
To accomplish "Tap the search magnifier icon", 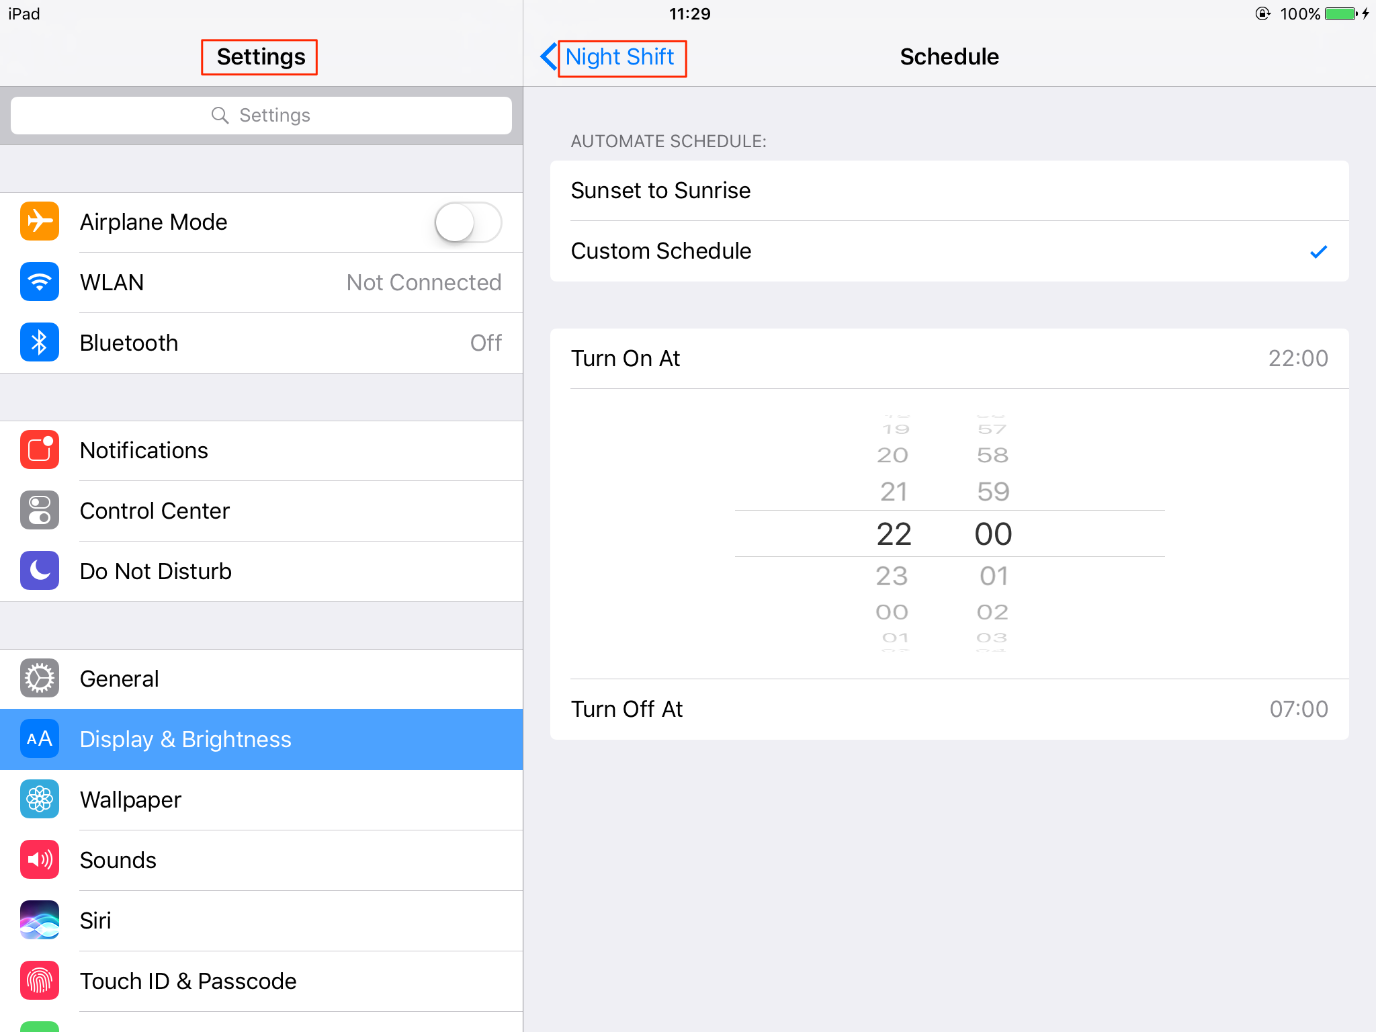I will click(220, 115).
